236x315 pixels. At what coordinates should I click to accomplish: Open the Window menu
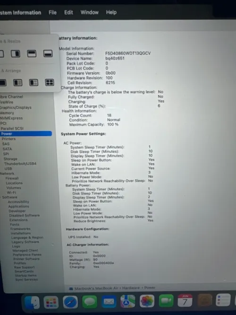pyautogui.click(x=89, y=12)
